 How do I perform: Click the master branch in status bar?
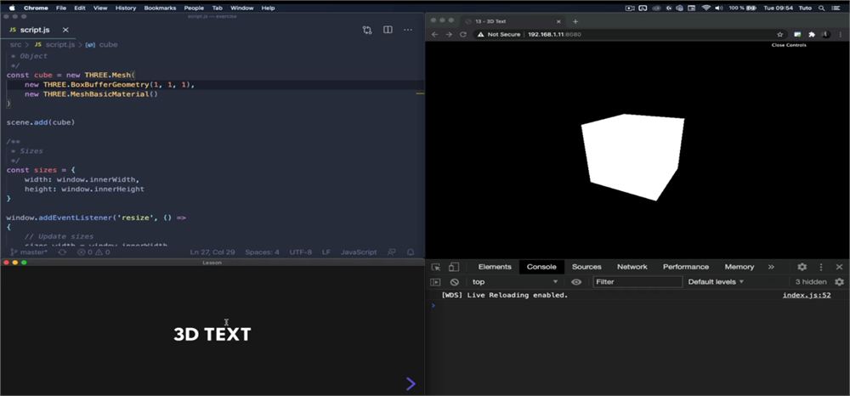[x=30, y=252]
